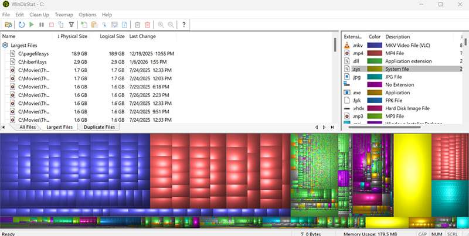Click the two-pages copy icon after Stop

pos(61,25)
